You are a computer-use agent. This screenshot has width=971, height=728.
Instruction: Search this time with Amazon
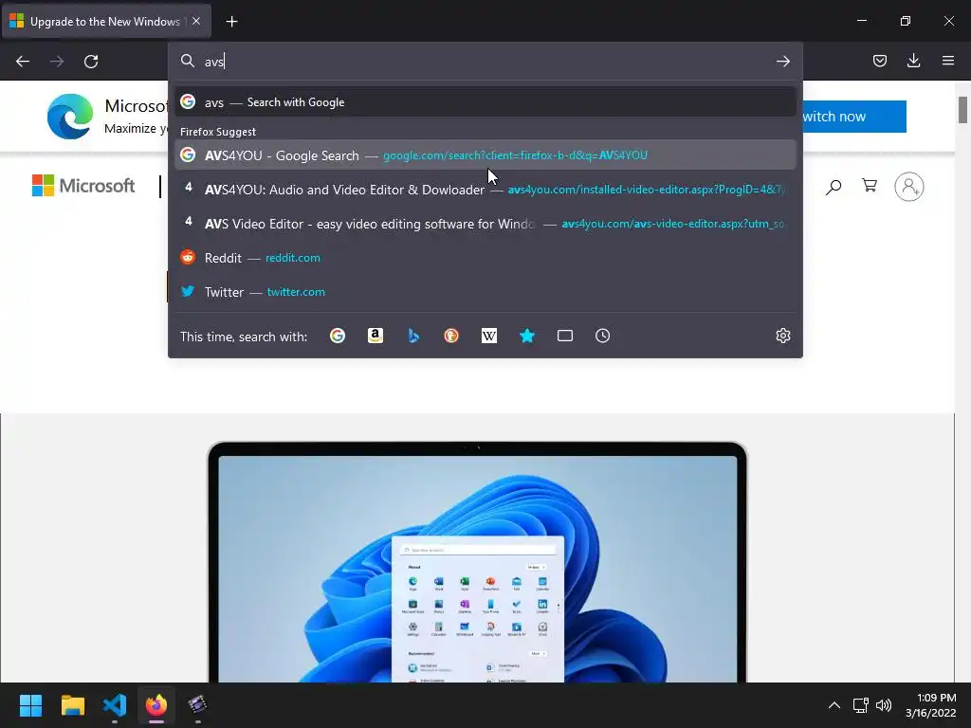pyautogui.click(x=376, y=336)
